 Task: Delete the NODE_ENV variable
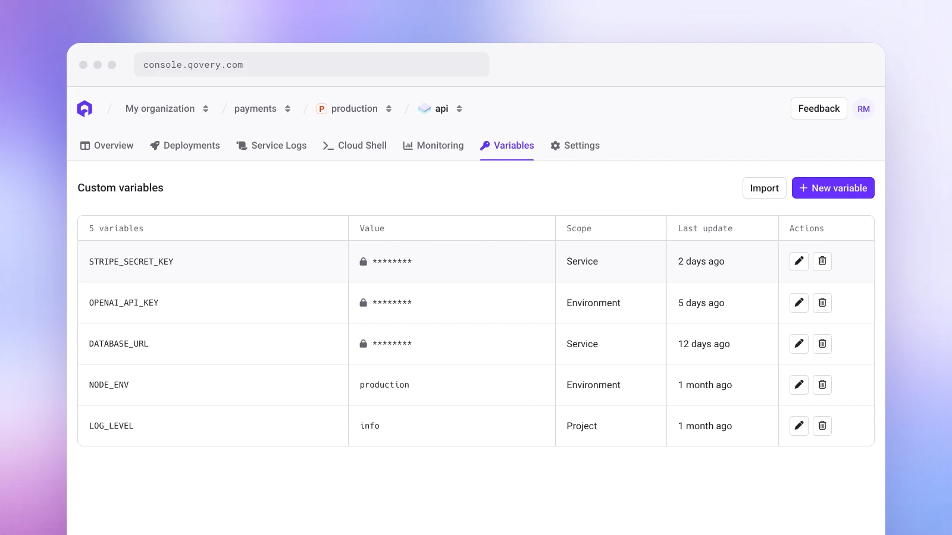[822, 385]
